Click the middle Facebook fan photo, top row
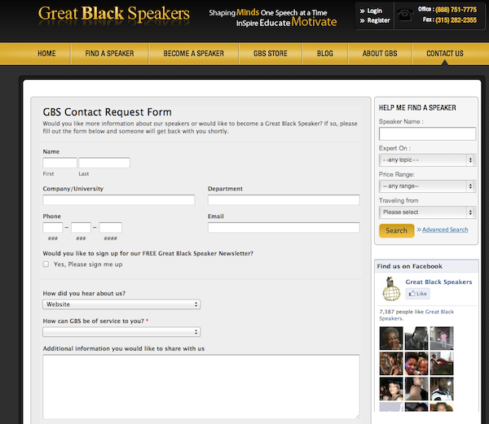The width and height of the screenshot is (489, 424). (416, 338)
